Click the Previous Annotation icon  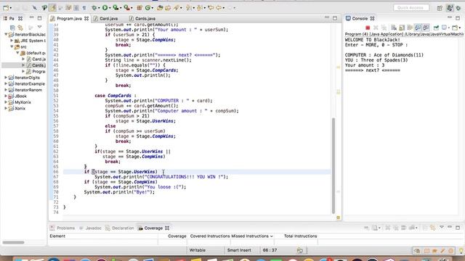[x=200, y=8]
